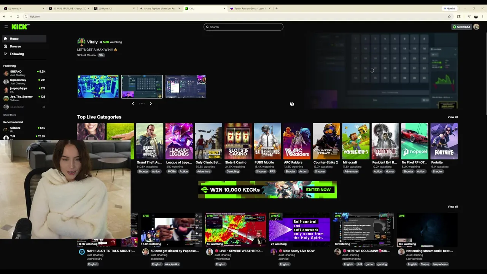Open Gemini in the browser

pyautogui.click(x=449, y=8)
